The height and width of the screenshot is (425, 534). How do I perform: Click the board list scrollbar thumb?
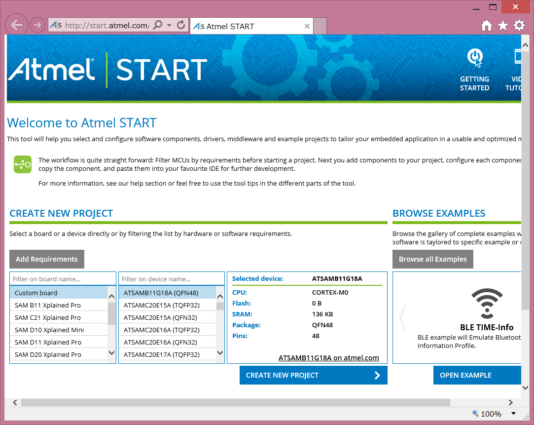[x=112, y=313]
